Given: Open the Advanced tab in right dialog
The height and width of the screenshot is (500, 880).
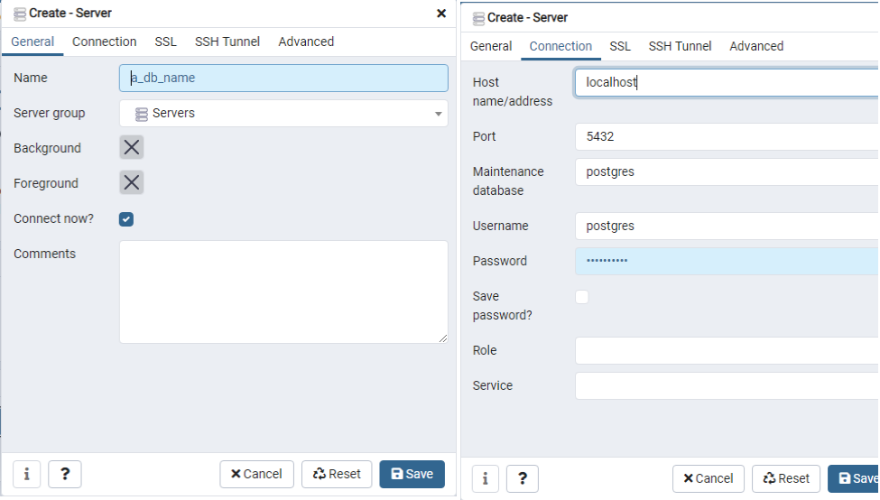Looking at the screenshot, I should click(x=756, y=46).
